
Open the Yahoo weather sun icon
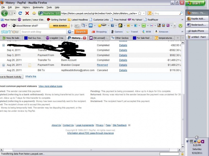(100, 25)
